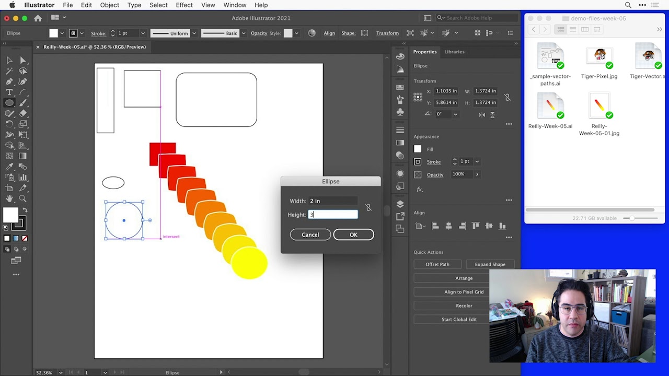Set color mode to None swatch
Viewport: 669px width, 376px height.
[25, 238]
